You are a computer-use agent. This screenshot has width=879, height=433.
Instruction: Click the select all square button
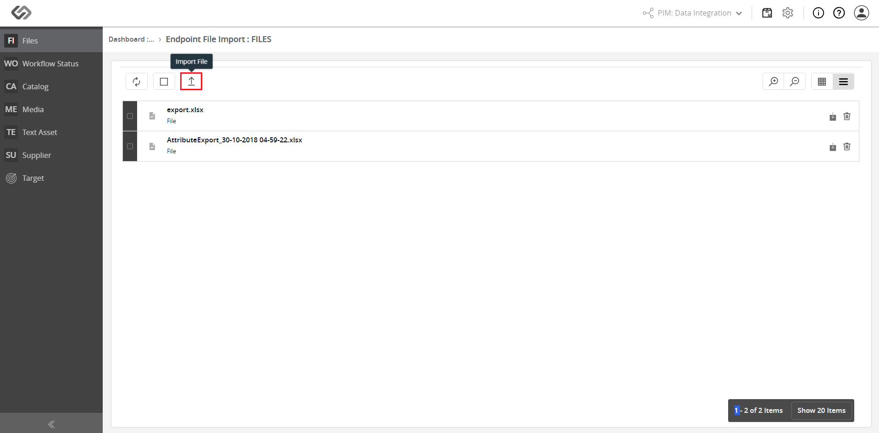pyautogui.click(x=164, y=81)
